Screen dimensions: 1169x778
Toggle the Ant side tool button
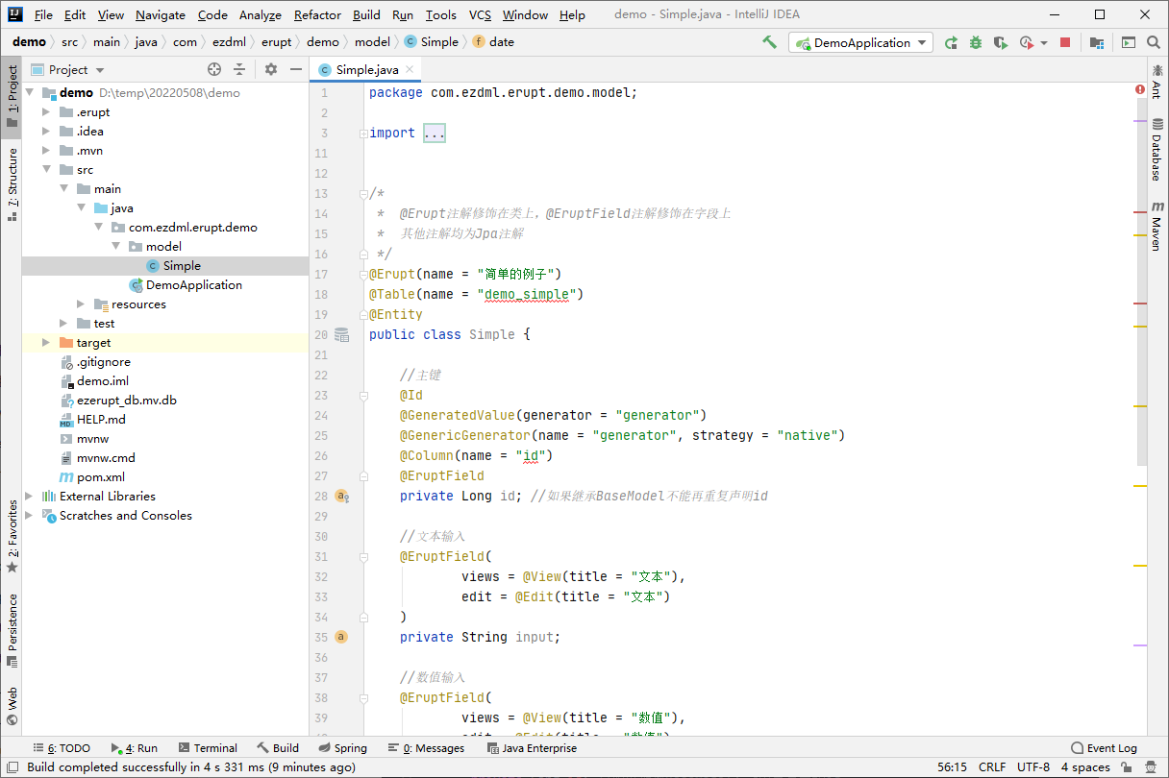(1157, 82)
